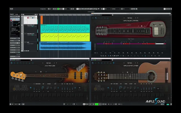This screenshot has width=181, height=113.
Task: Click the Q quantize icon beside 1/8
Action: coord(122,9)
